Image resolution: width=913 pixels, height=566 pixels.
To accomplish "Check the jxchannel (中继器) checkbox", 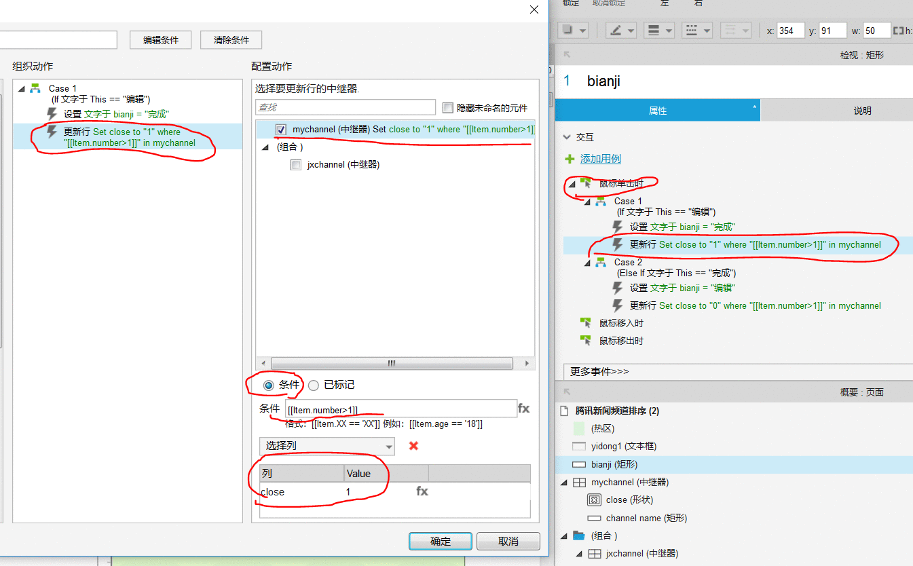I will click(296, 164).
